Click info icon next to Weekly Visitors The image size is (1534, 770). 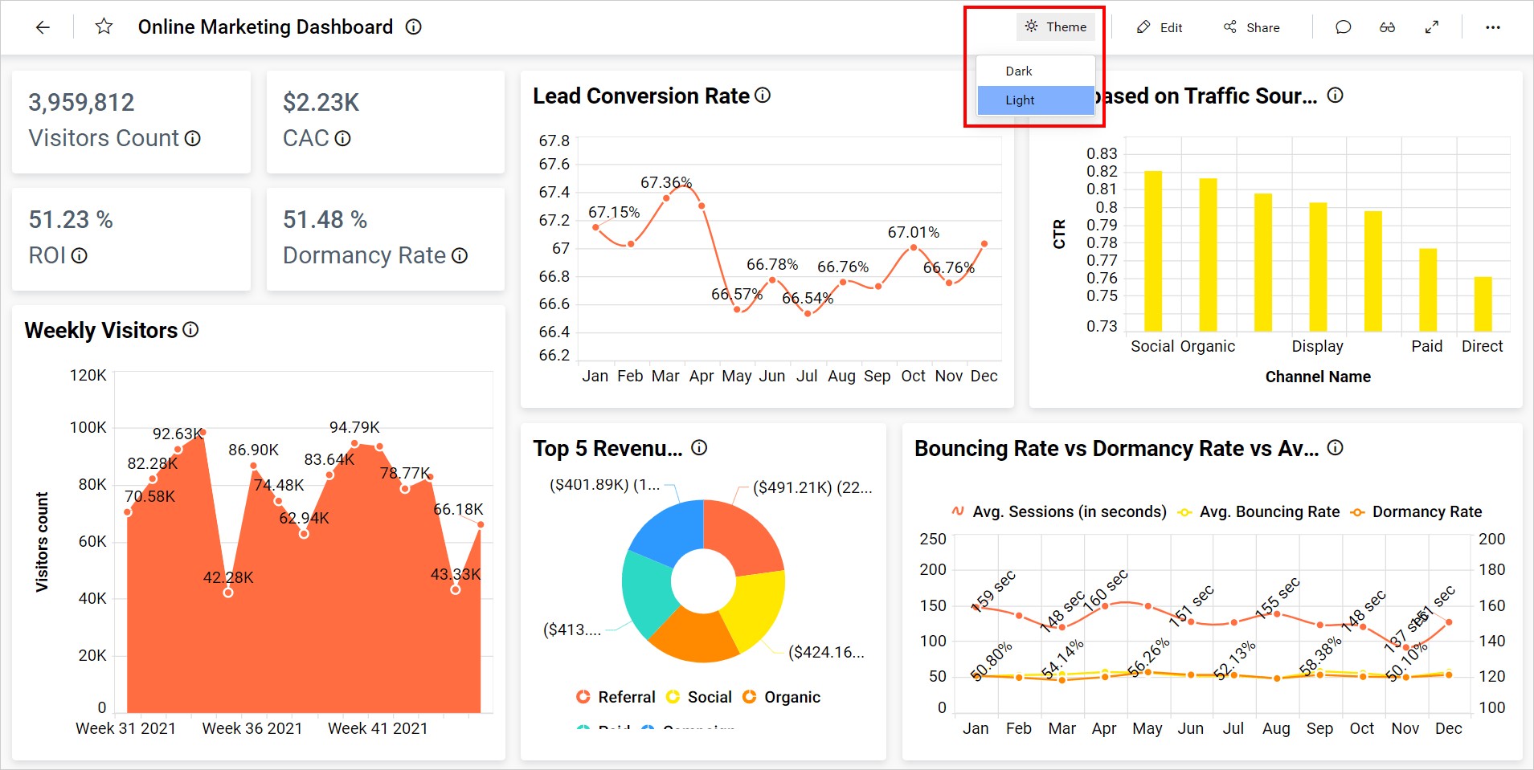click(190, 330)
